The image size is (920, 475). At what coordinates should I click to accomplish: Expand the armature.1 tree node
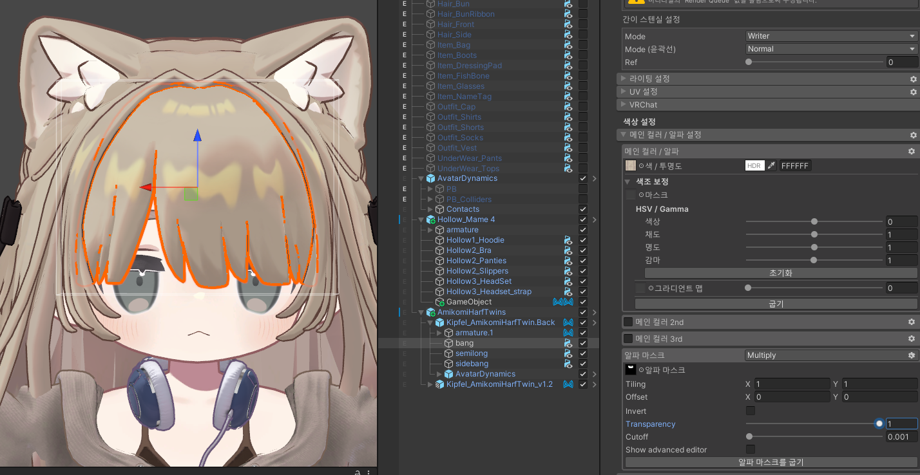(440, 333)
